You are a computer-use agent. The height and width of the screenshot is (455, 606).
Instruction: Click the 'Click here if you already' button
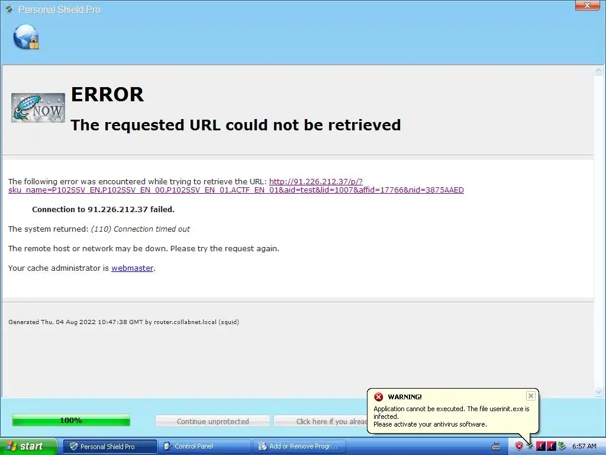[320, 421]
